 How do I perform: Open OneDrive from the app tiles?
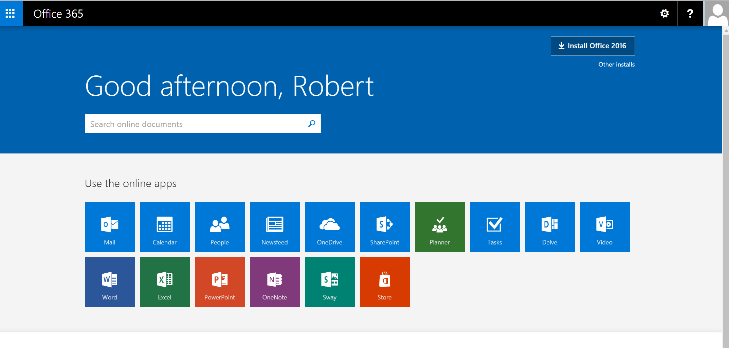[x=330, y=227]
